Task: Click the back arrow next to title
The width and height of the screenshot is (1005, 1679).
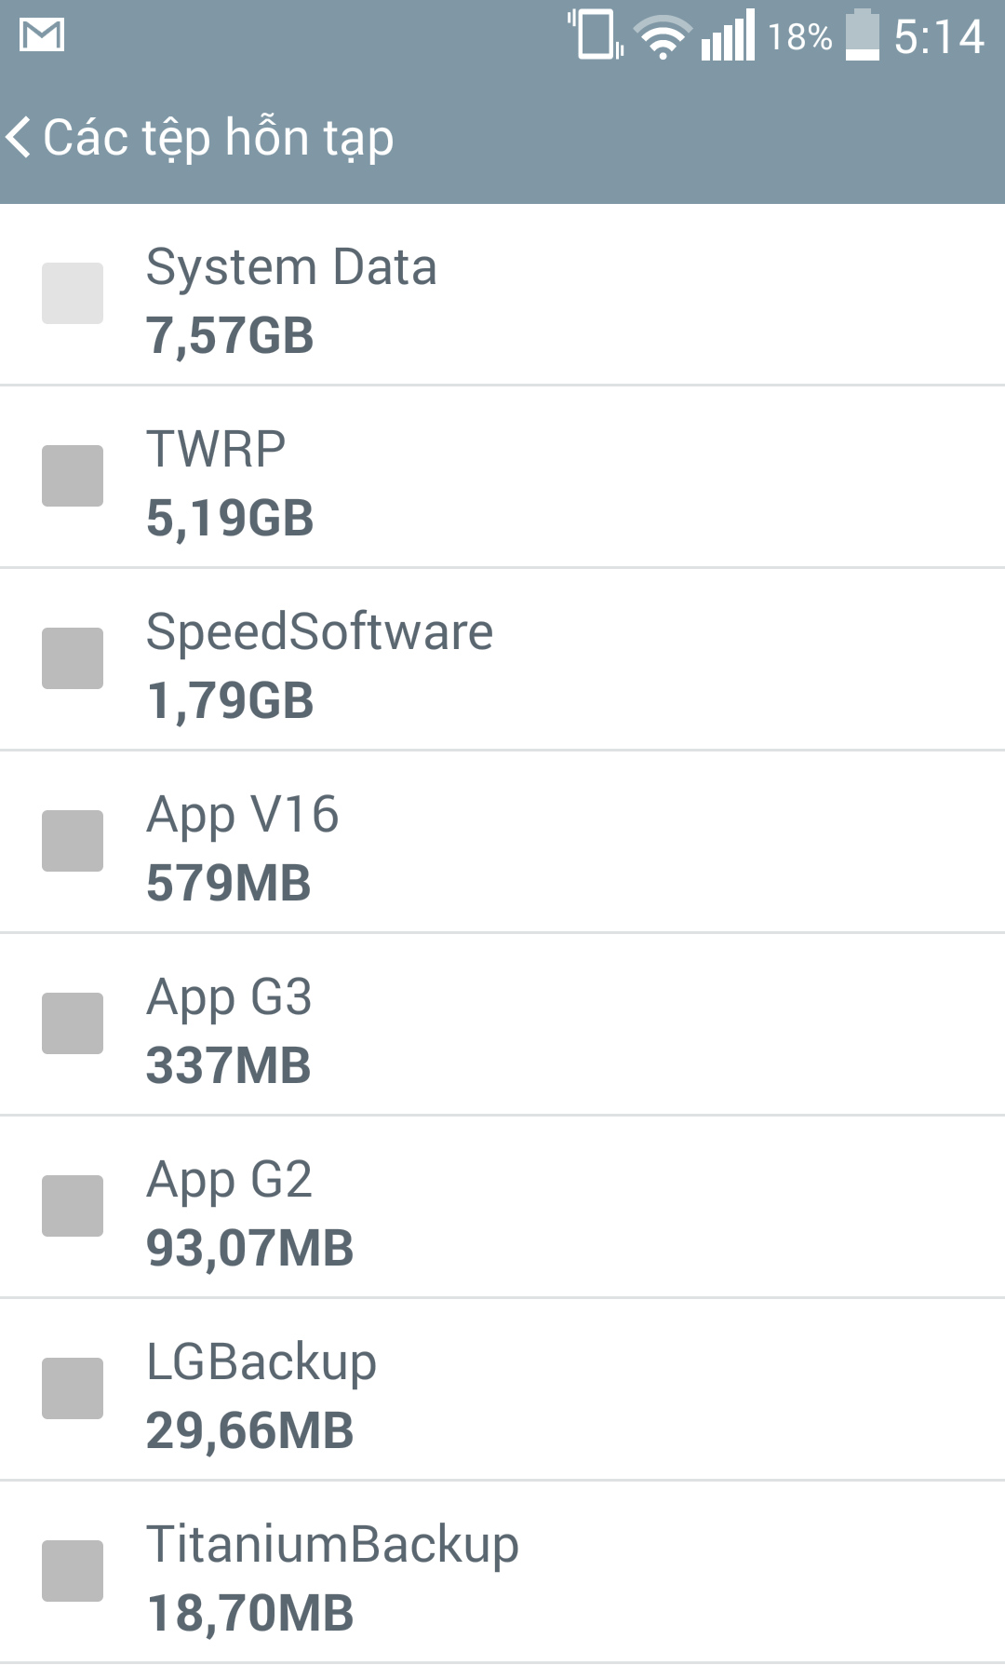Action: pos(19,136)
